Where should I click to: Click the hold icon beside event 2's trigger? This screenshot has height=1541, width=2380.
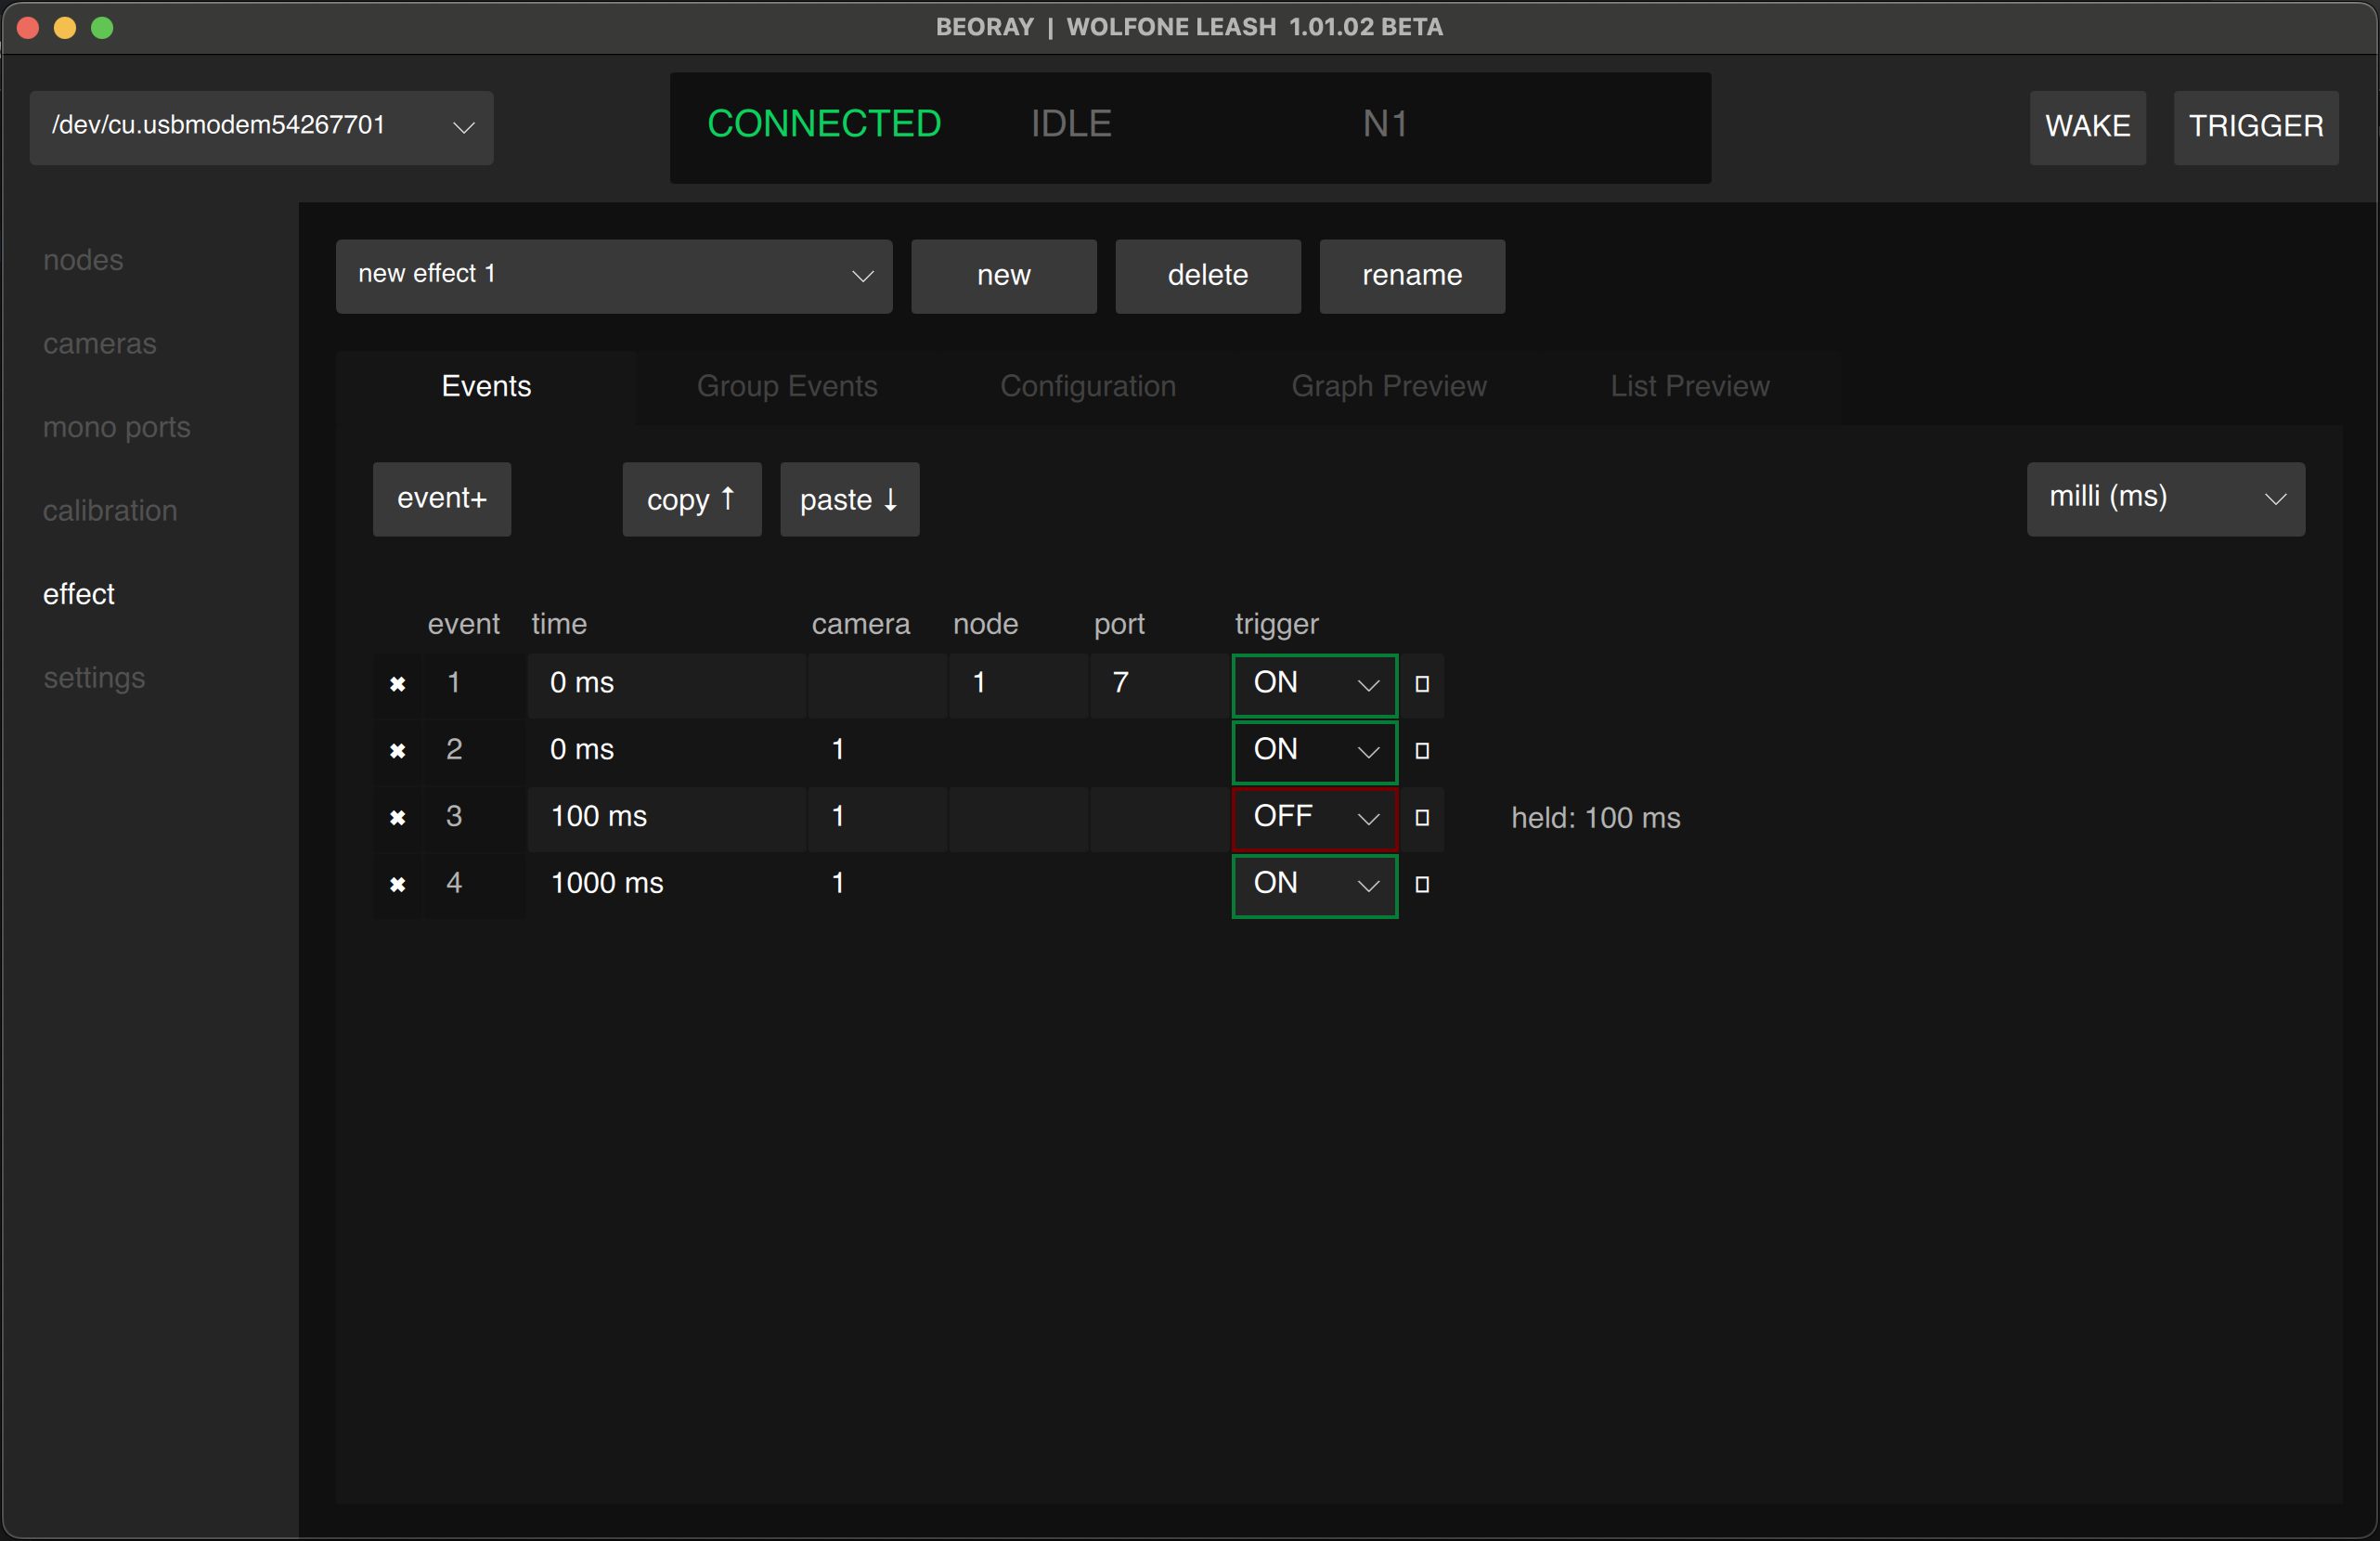coord(1422,751)
